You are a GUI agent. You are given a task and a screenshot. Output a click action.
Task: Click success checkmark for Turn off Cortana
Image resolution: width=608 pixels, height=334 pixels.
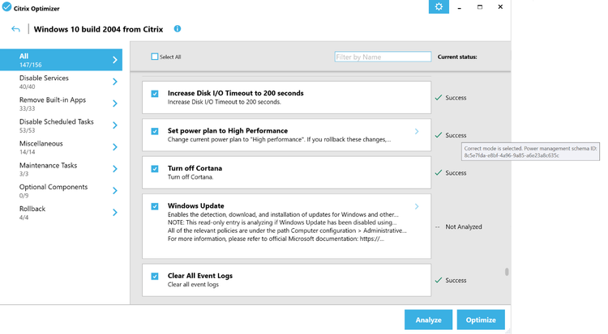[438, 172]
